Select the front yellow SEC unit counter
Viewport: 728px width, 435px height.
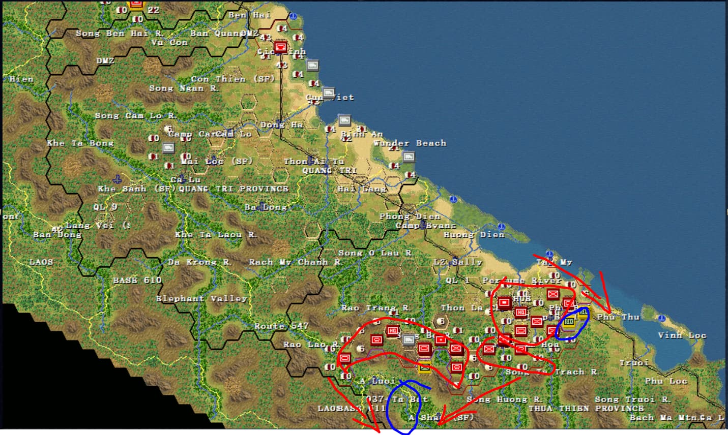pos(569,321)
